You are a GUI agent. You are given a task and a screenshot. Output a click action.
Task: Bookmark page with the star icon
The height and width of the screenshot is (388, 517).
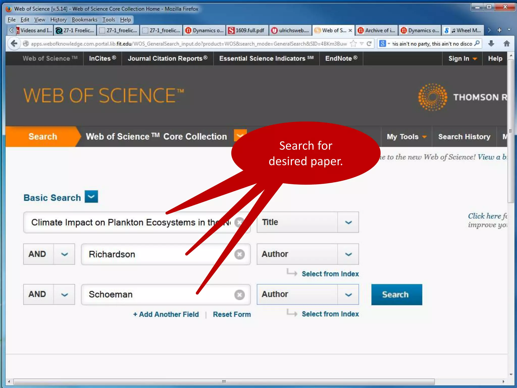tap(353, 43)
